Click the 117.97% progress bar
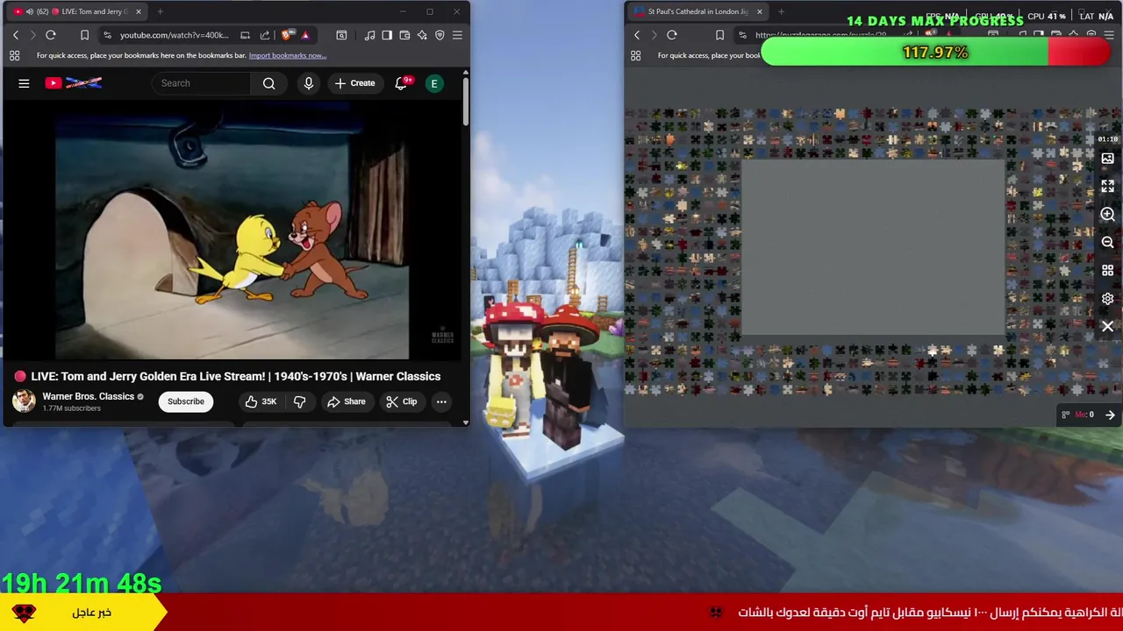This screenshot has height=631, width=1123. pyautogui.click(x=935, y=53)
